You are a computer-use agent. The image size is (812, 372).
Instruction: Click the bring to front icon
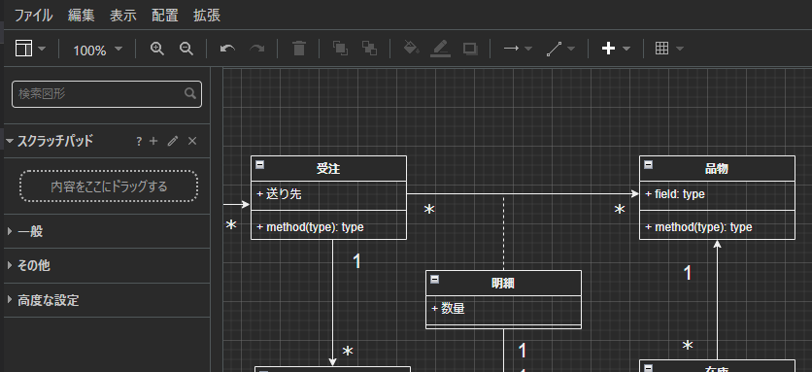point(340,49)
